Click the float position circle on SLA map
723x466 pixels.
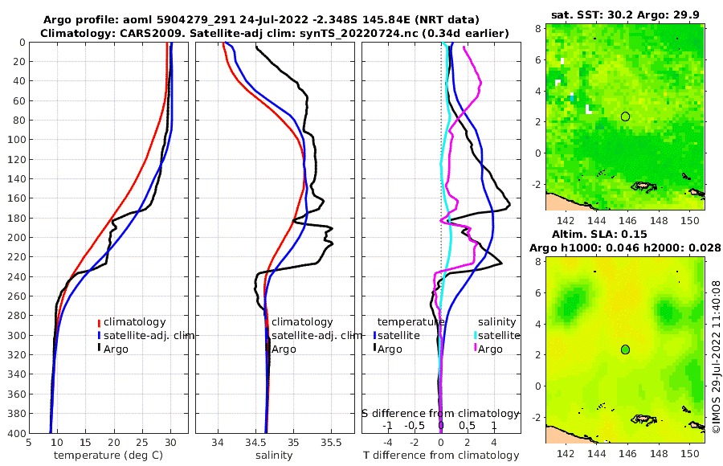point(625,349)
